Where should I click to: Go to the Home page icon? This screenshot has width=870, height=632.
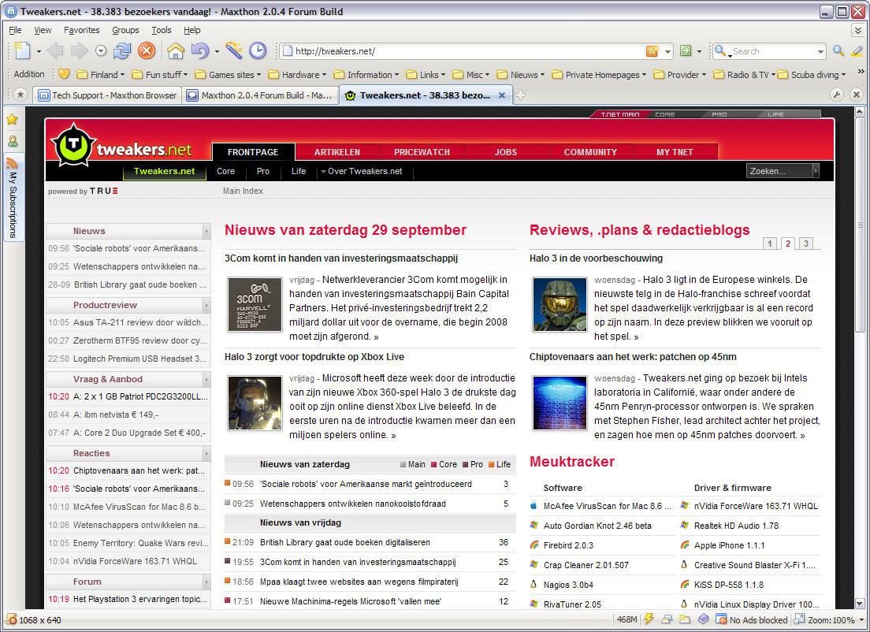click(x=176, y=51)
